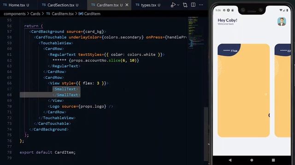Tap the 'Hey Coby!' greeting in emulator
This screenshot has width=295, height=165.
pos(227,20)
